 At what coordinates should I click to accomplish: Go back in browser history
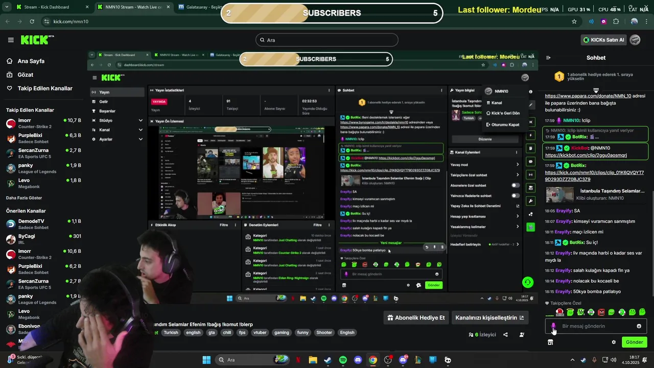pos(8,21)
